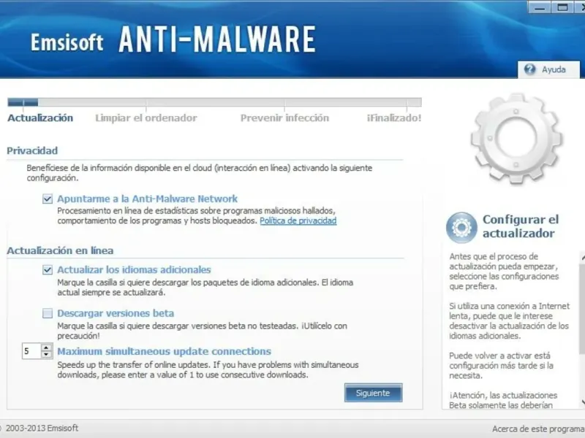Maximize the Emsisoft window
Viewport: 585px width, 438px height.
click(562, 7)
